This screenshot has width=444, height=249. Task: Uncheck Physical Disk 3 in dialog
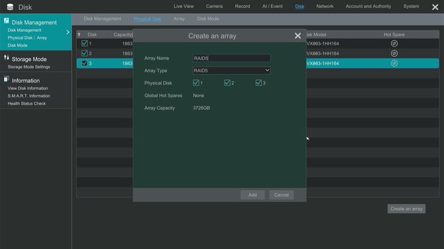coord(258,83)
